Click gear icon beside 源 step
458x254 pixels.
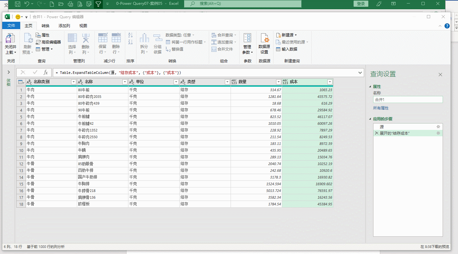coord(438,127)
